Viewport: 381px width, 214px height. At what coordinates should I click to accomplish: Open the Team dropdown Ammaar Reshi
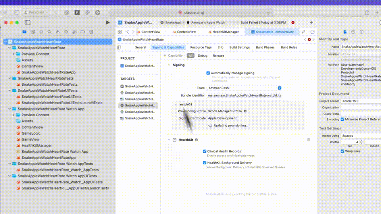(244, 88)
